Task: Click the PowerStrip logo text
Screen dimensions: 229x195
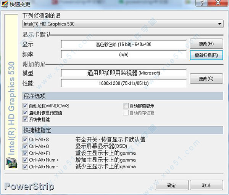Action: tap(29, 186)
